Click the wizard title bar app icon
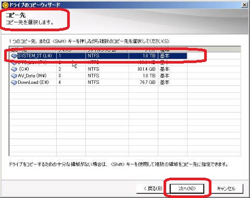 5,5
